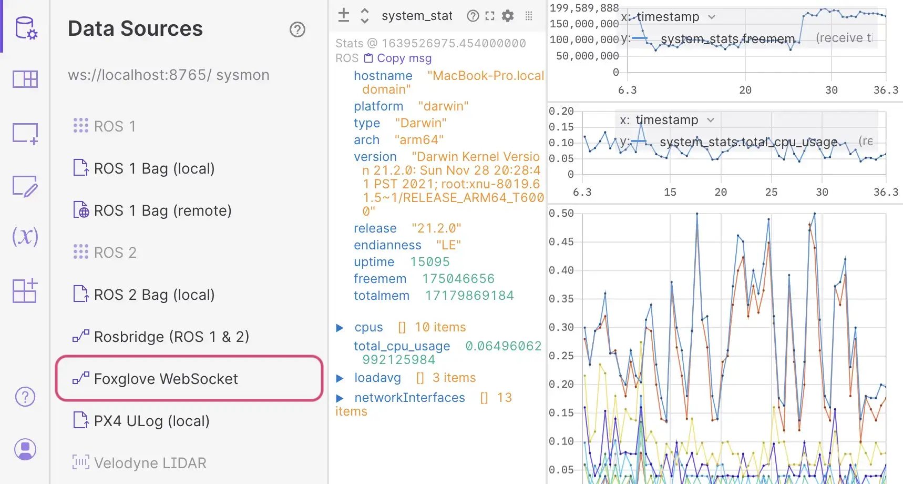Click the fullscreen icon on the system_stat panel

489,16
